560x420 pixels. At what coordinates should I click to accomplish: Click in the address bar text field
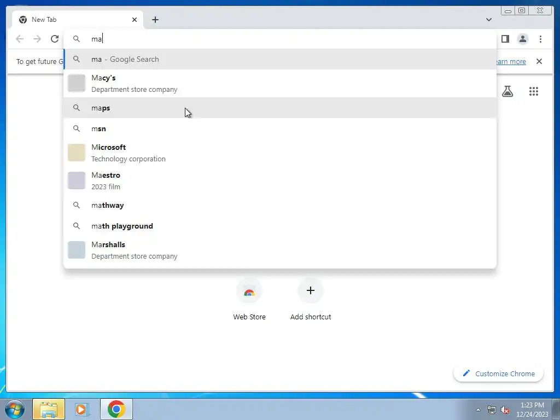(280, 39)
